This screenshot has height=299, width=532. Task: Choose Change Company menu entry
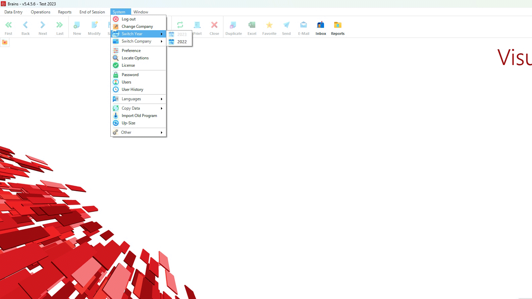click(139, 26)
